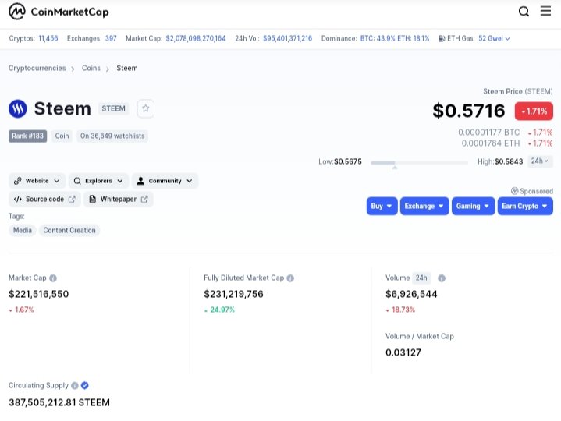This screenshot has height=421, width=561.
Task: Open the search magnifier icon
Action: pyautogui.click(x=524, y=12)
